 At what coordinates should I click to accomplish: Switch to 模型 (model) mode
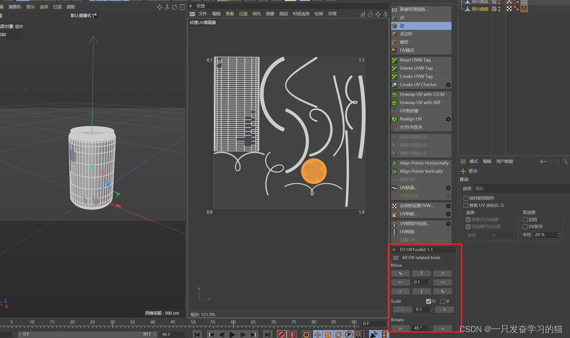[421, 42]
